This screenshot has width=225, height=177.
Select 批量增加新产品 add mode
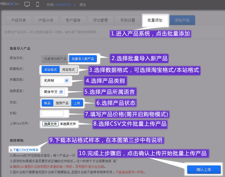(x=55, y=59)
